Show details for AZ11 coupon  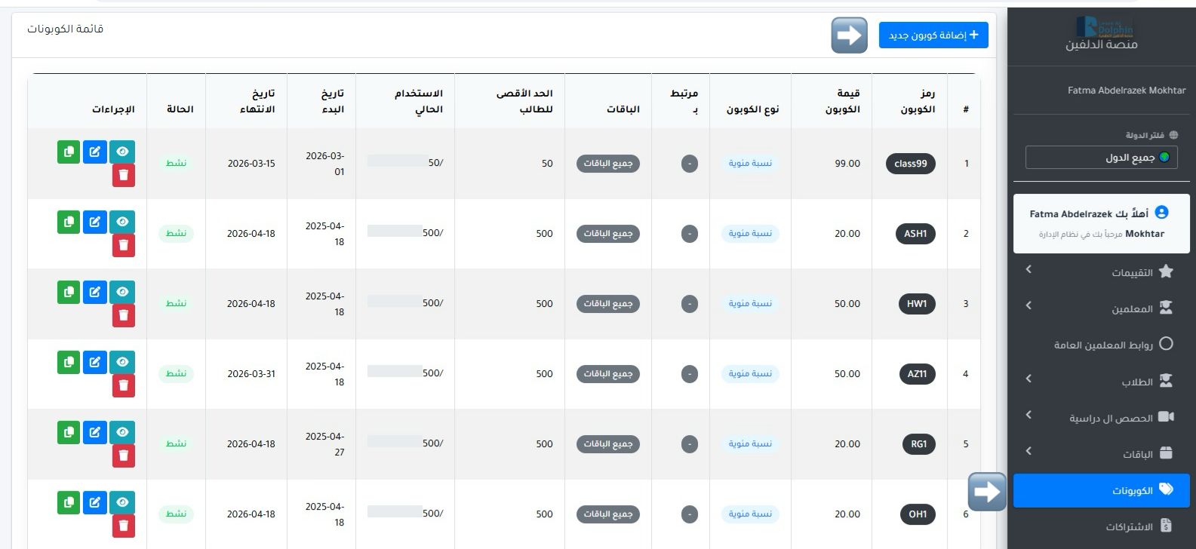point(123,362)
